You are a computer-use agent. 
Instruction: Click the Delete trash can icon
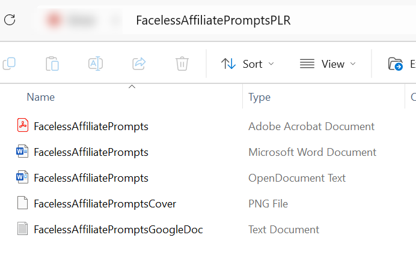pos(182,64)
